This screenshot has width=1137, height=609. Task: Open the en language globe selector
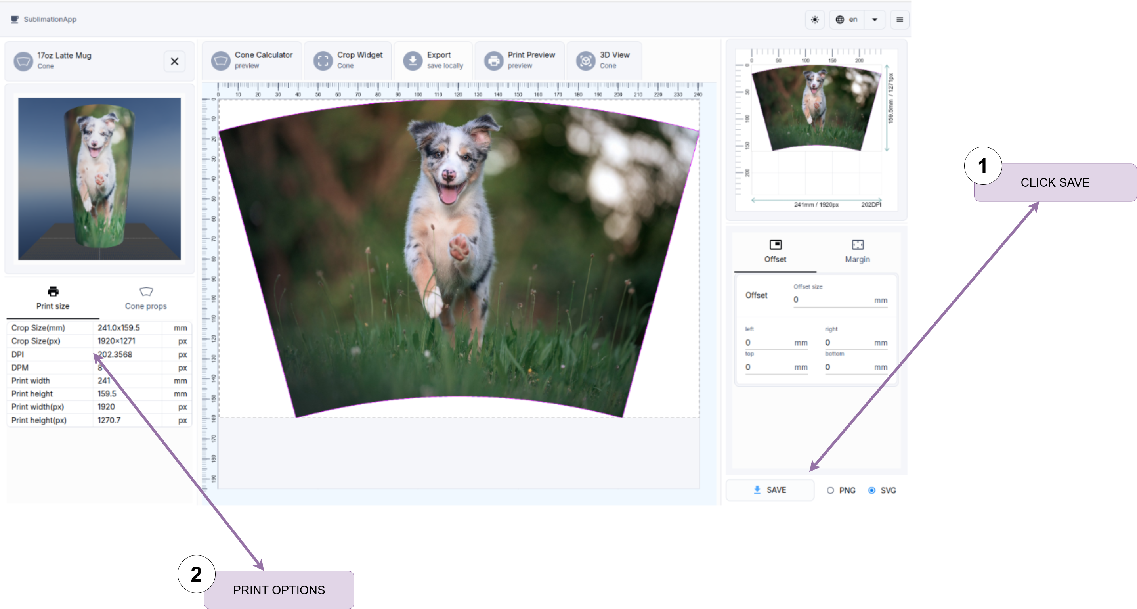pyautogui.click(x=847, y=19)
